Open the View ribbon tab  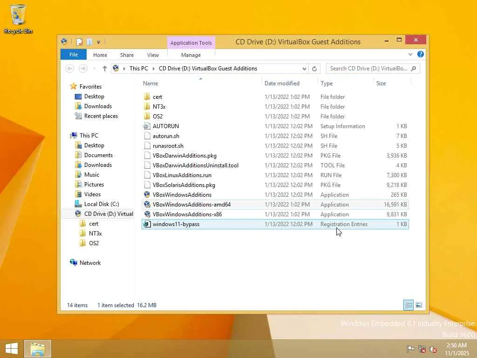153,55
